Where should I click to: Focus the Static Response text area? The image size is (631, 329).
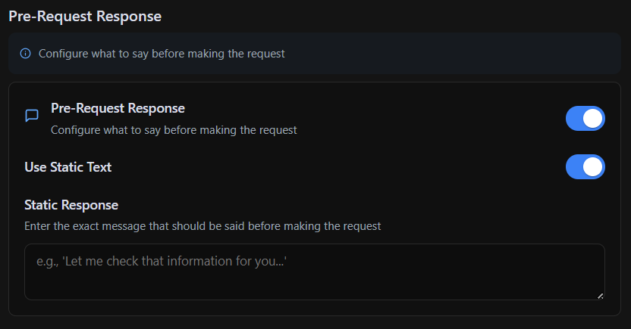point(315,272)
